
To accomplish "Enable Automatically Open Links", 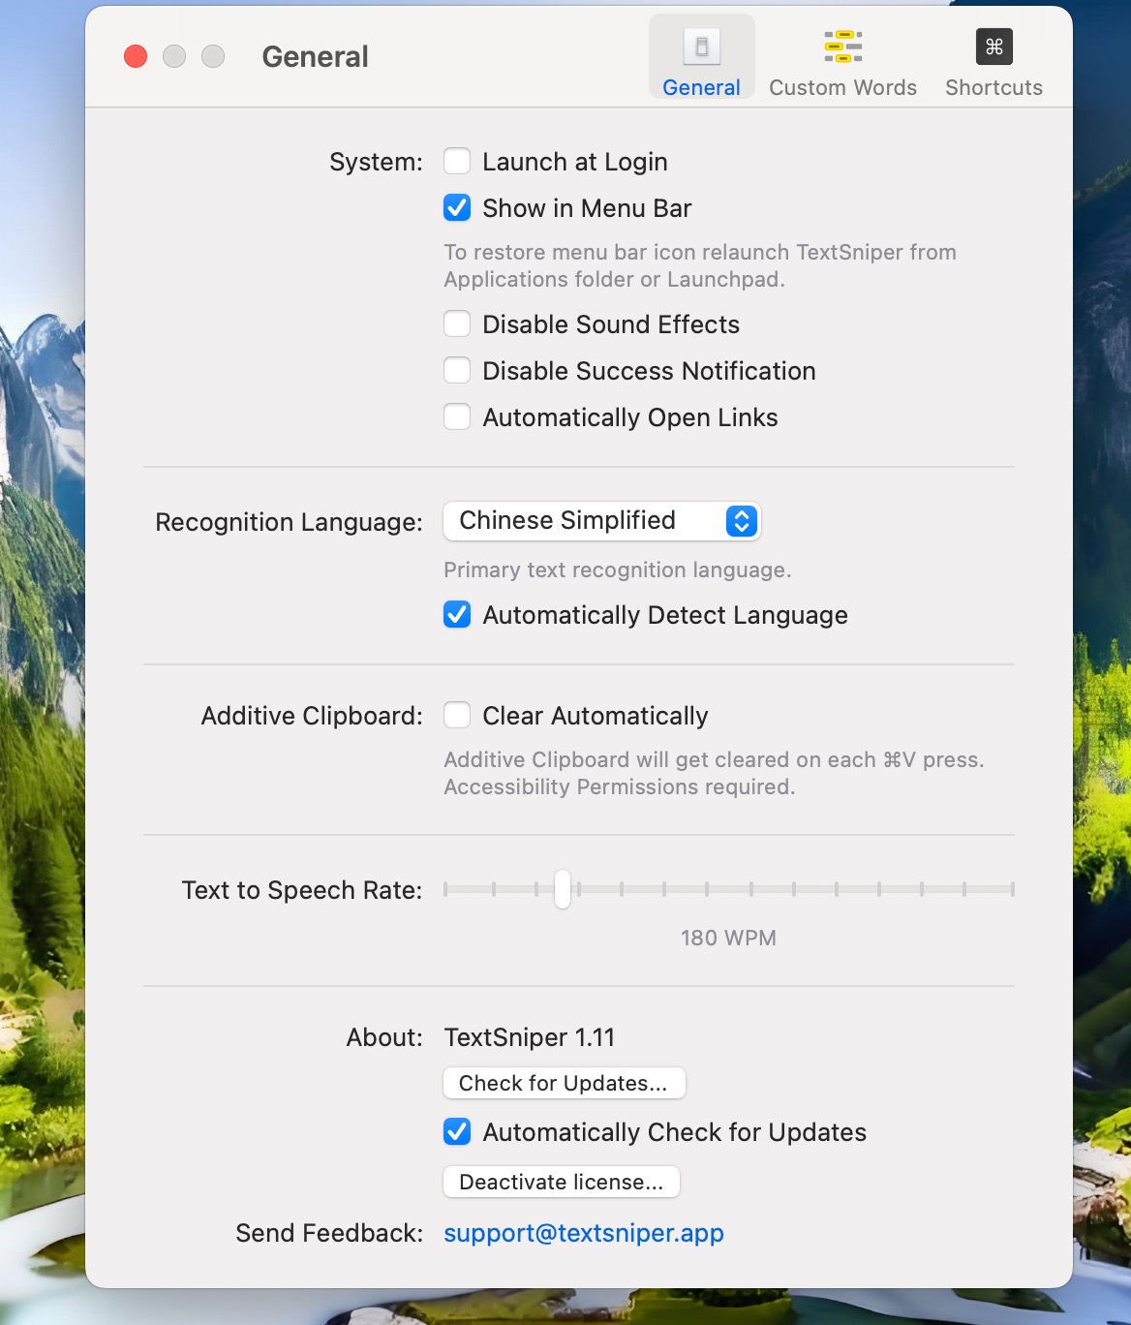I will (x=457, y=416).
